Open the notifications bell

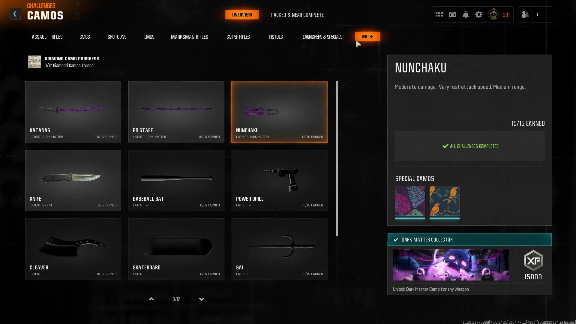coord(465,14)
